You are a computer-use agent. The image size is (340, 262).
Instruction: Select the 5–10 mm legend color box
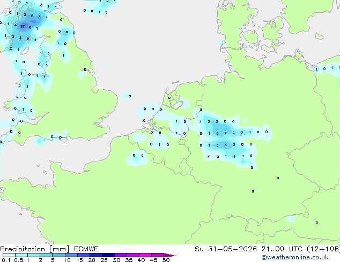pos(58,255)
